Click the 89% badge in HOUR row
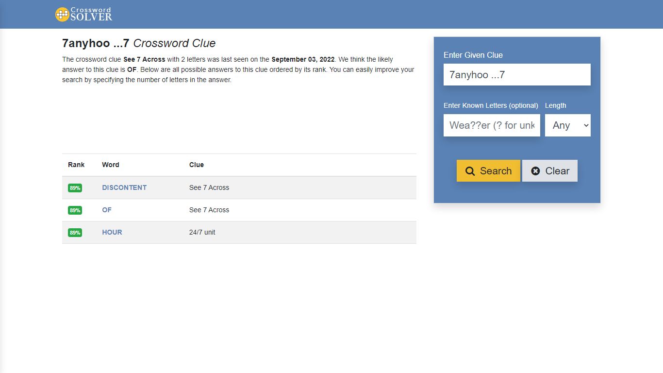This screenshot has height=373, width=663. [x=75, y=233]
